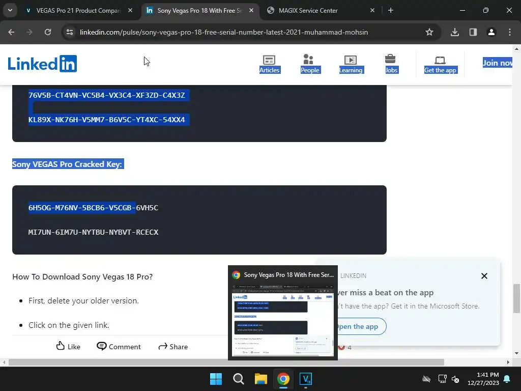The height and width of the screenshot is (391, 521).
Task: Click Open the app button
Action: pyautogui.click(x=361, y=326)
